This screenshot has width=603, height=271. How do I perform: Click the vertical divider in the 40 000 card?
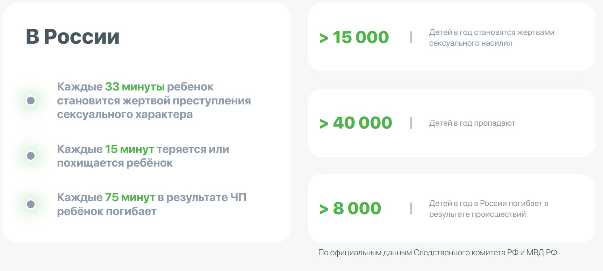411,123
